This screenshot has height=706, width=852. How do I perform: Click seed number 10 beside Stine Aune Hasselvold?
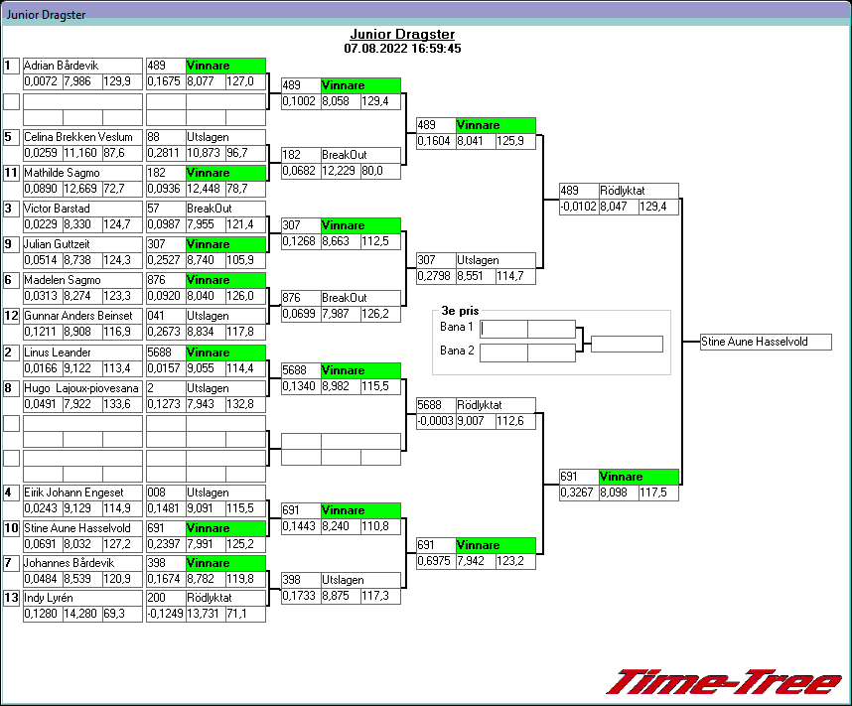tap(11, 528)
